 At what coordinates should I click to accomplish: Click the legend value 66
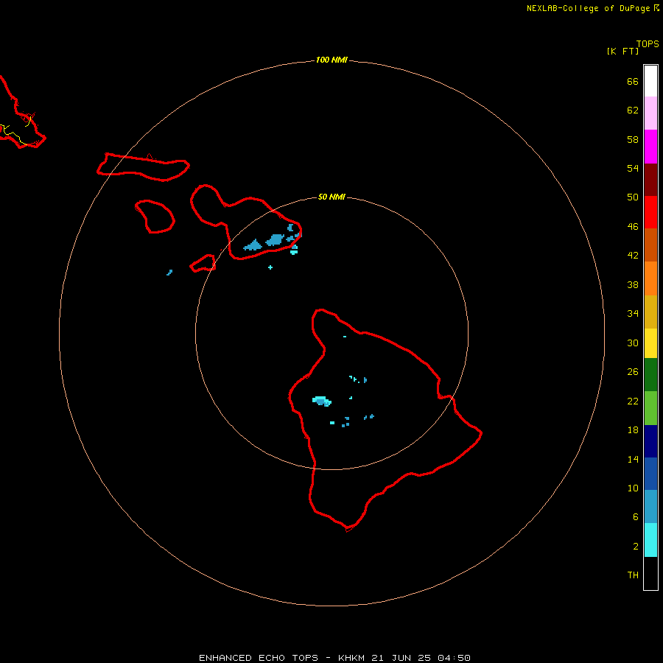[633, 82]
